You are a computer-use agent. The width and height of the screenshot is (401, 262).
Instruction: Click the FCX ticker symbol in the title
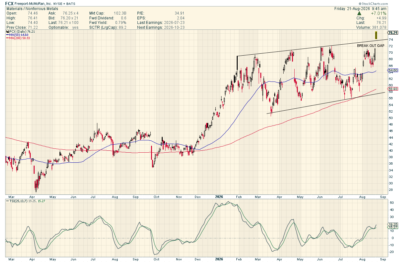(9, 4)
